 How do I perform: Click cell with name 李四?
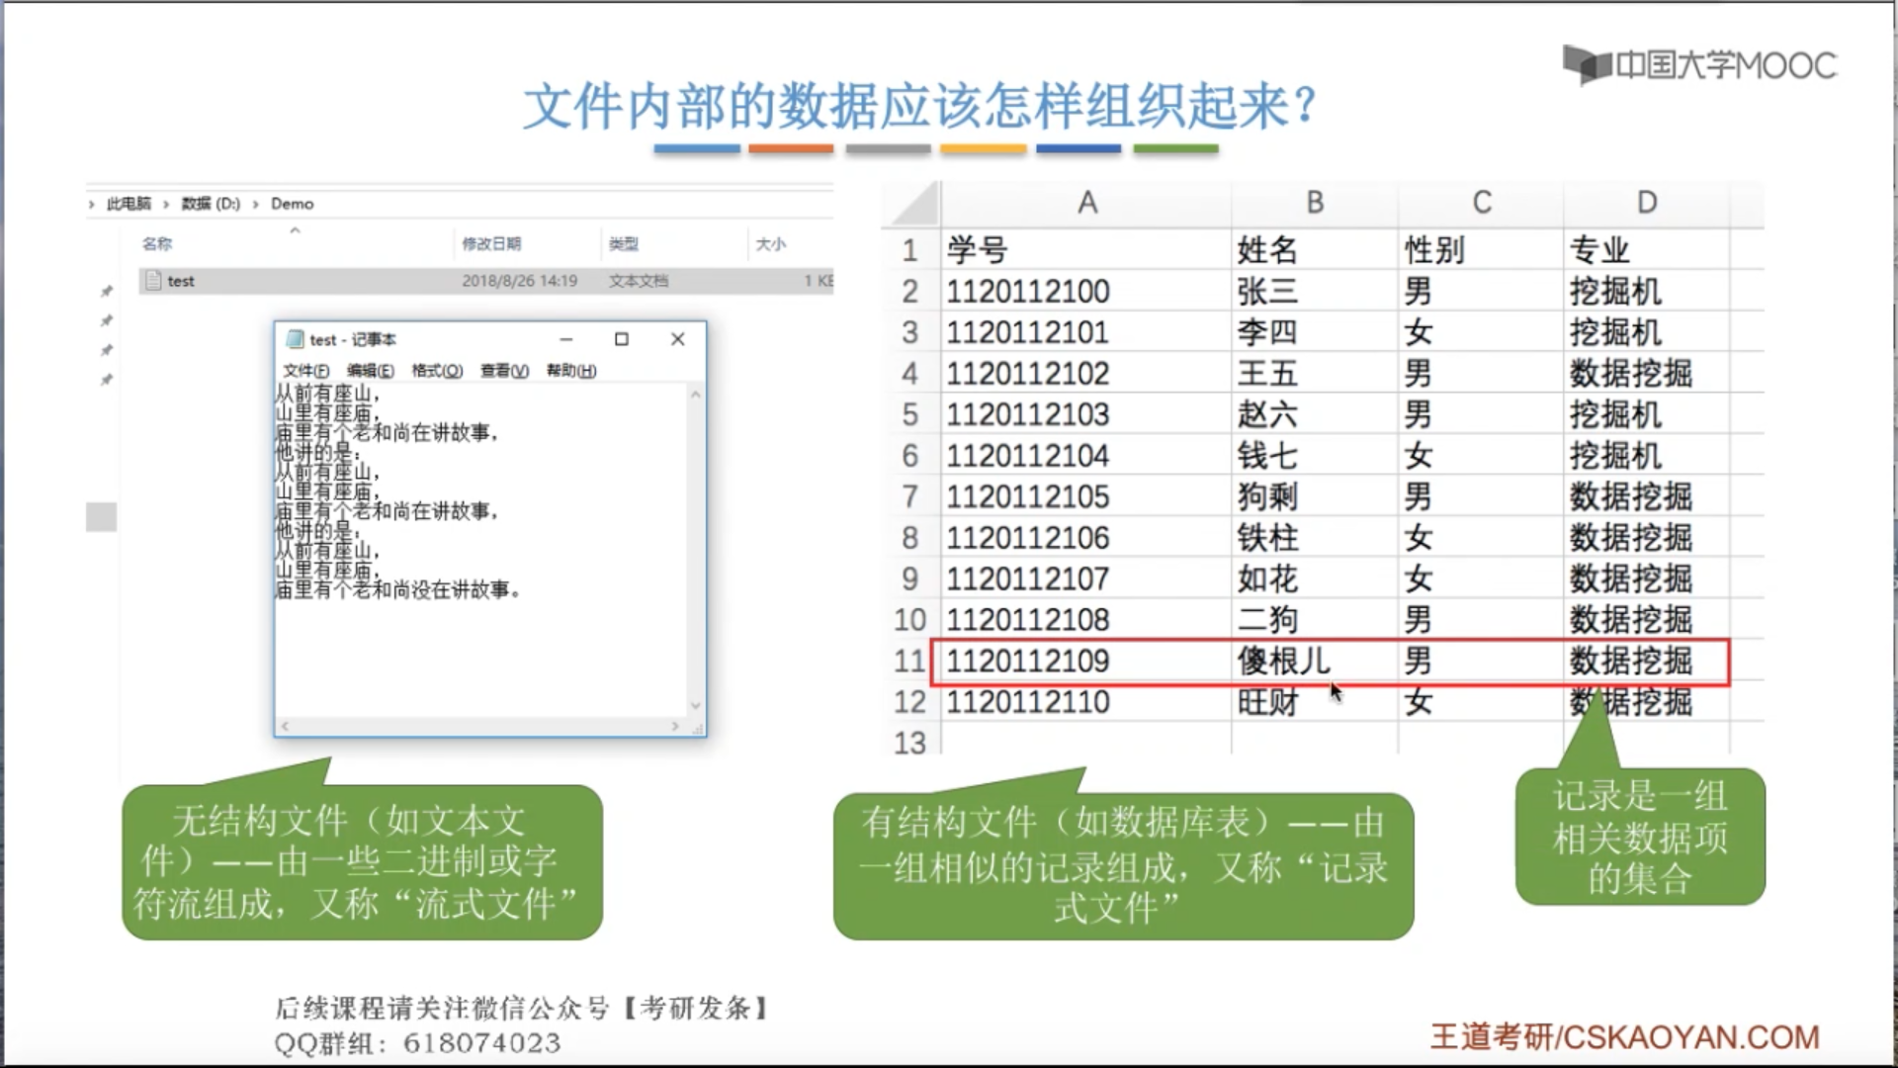tap(1315, 332)
